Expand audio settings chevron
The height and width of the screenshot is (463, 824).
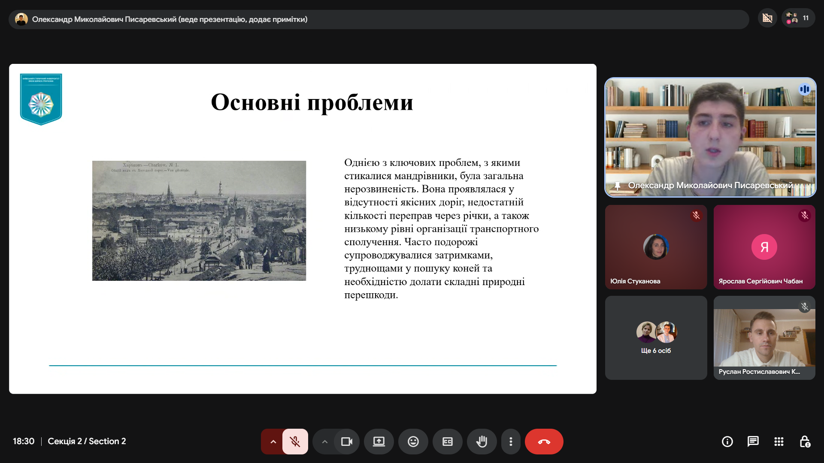[x=273, y=442]
